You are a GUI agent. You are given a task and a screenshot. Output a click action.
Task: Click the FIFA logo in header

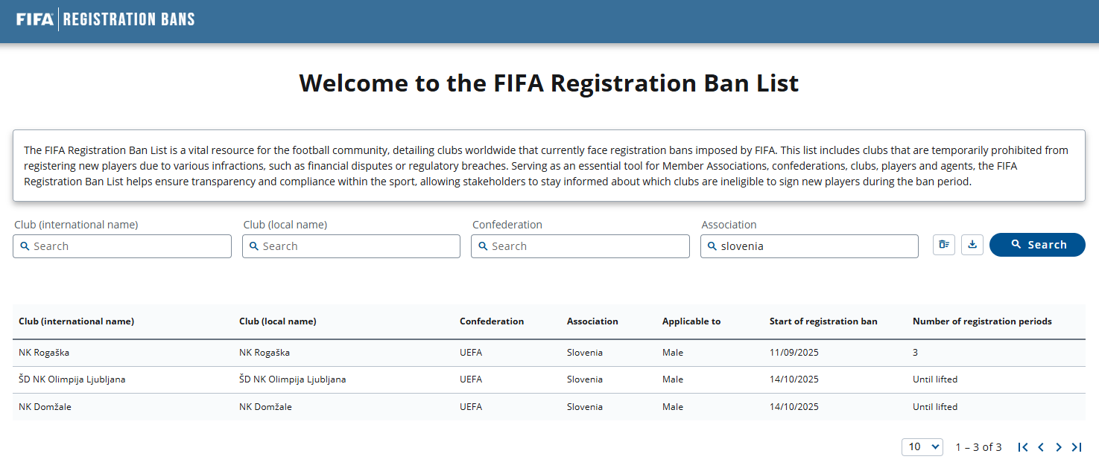click(x=35, y=19)
